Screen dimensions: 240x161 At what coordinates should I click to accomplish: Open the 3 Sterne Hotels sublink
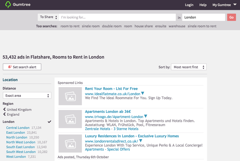coord(126,129)
